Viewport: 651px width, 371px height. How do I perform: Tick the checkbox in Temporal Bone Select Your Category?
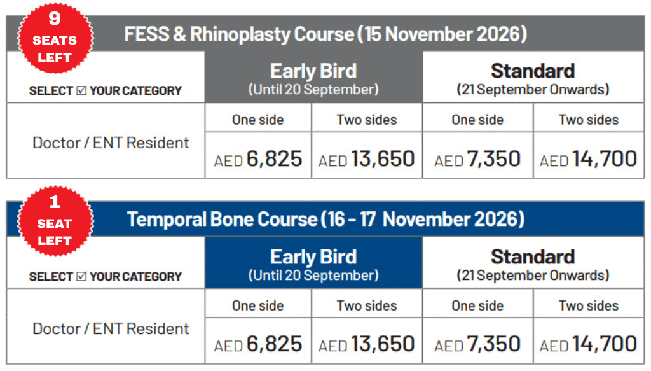pyautogui.click(x=81, y=276)
